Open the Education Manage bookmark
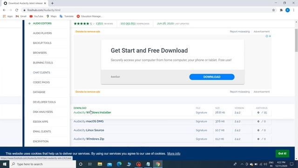 point(89,16)
